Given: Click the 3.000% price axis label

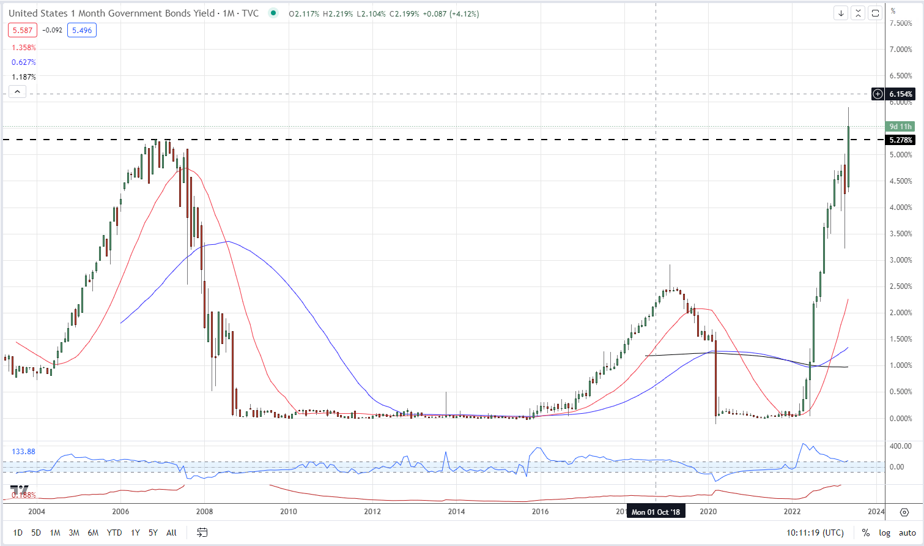Looking at the screenshot, I should [x=901, y=260].
